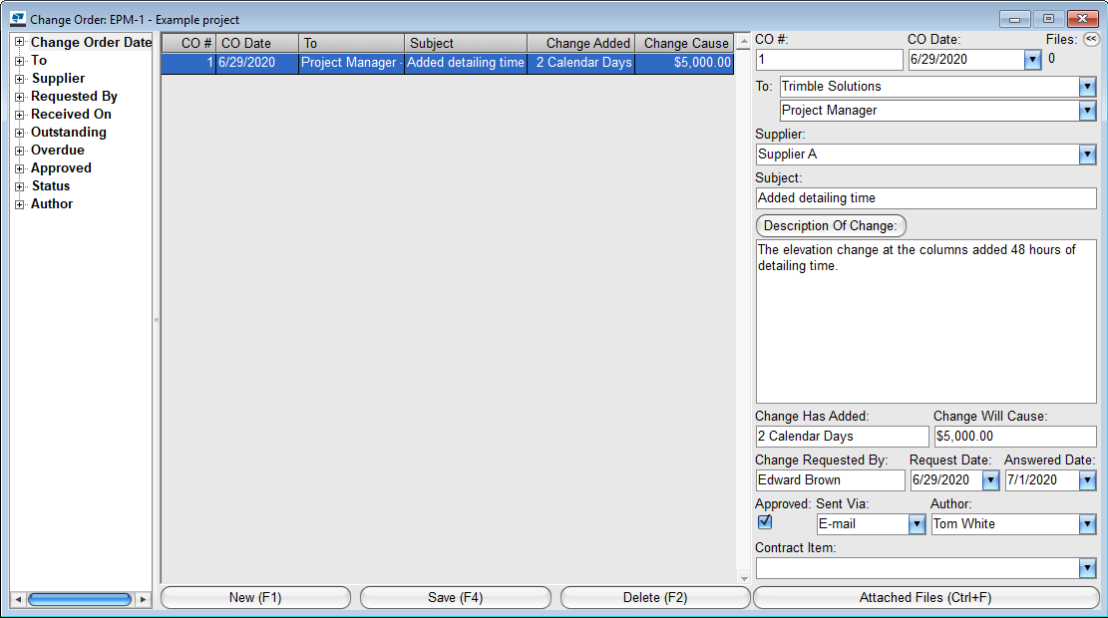The height and width of the screenshot is (618, 1108).
Task: Expand the To tree node
Action: pyautogui.click(x=20, y=61)
